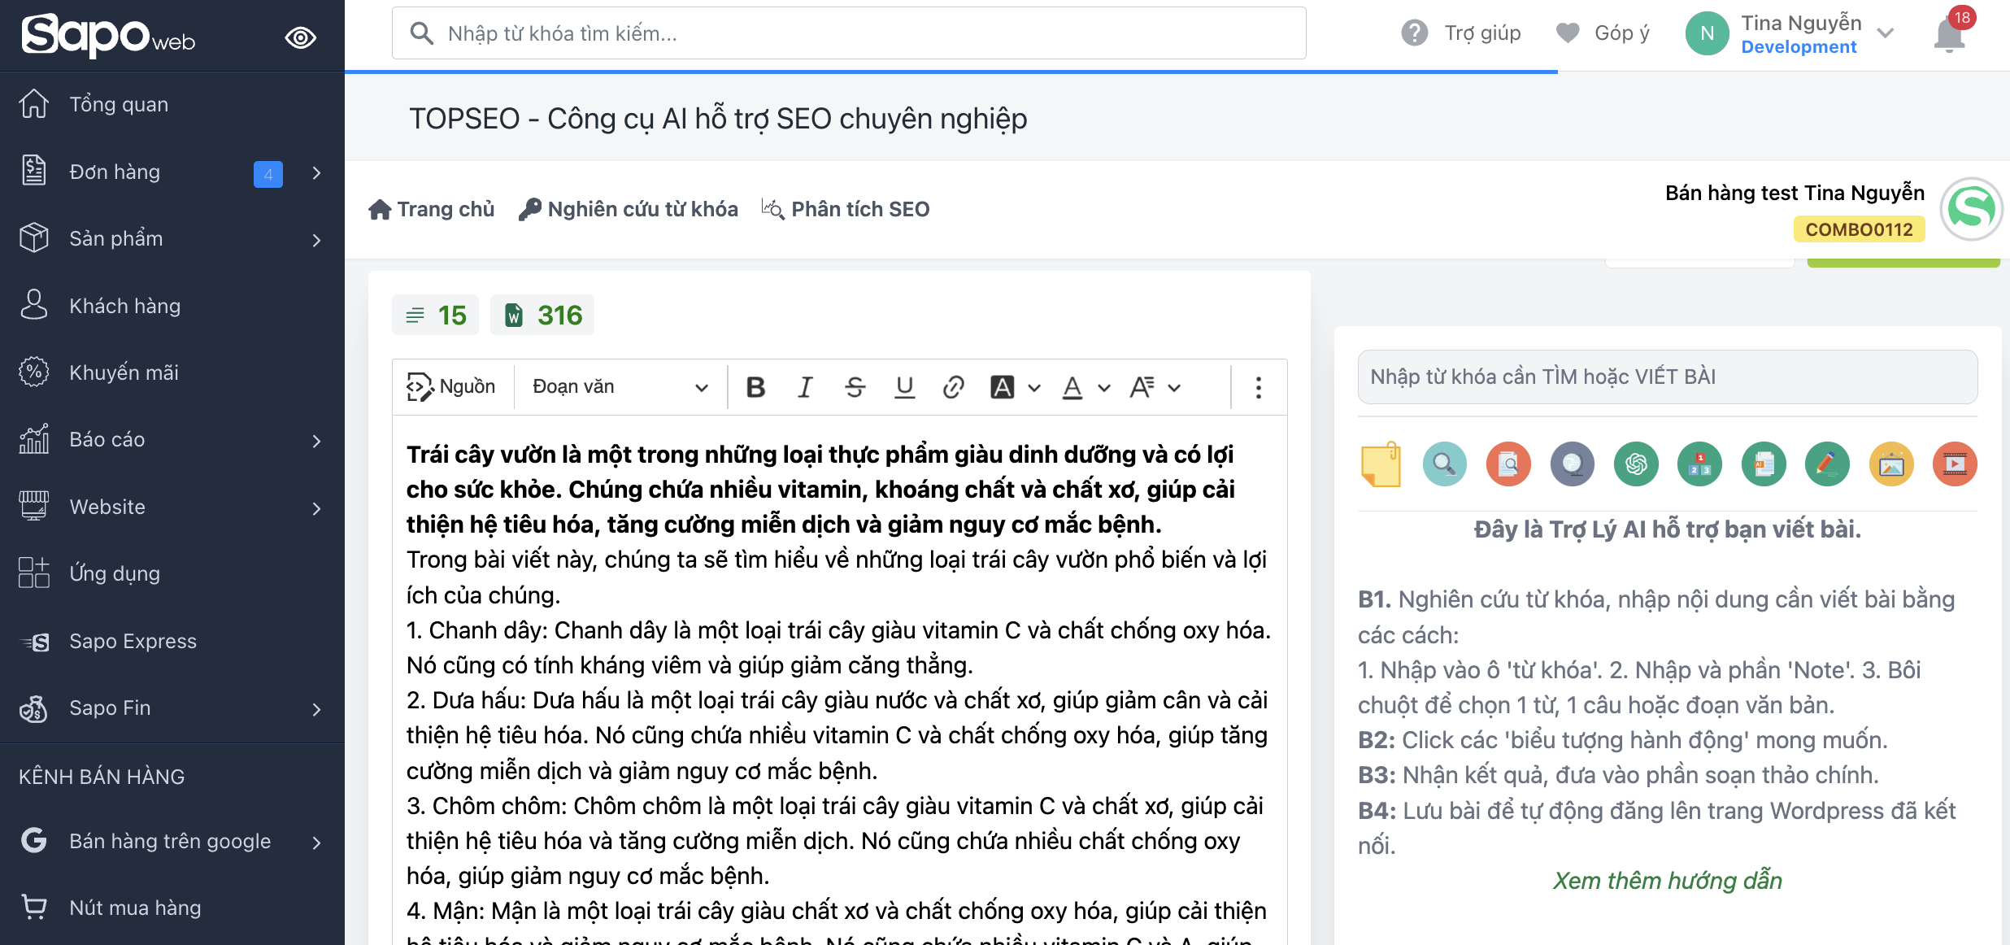Open the font color picker swatch

point(1072,387)
